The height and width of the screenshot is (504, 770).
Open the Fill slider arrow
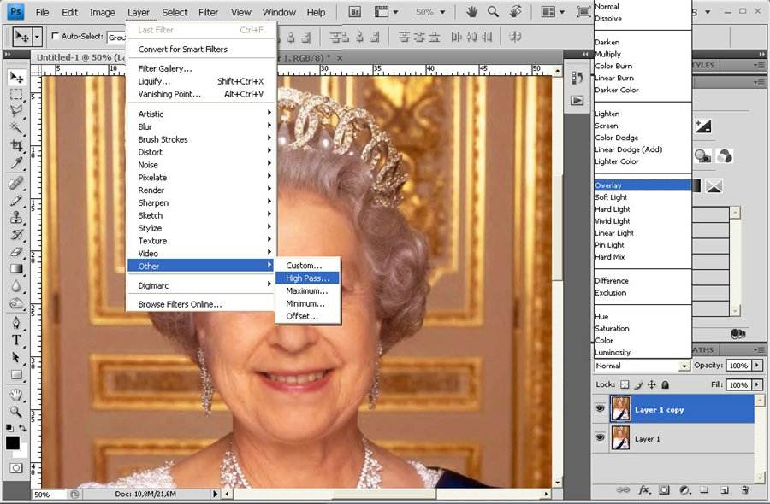tap(757, 385)
